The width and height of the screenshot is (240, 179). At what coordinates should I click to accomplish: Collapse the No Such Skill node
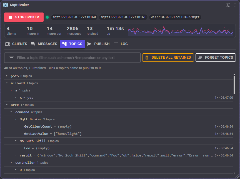16,141
